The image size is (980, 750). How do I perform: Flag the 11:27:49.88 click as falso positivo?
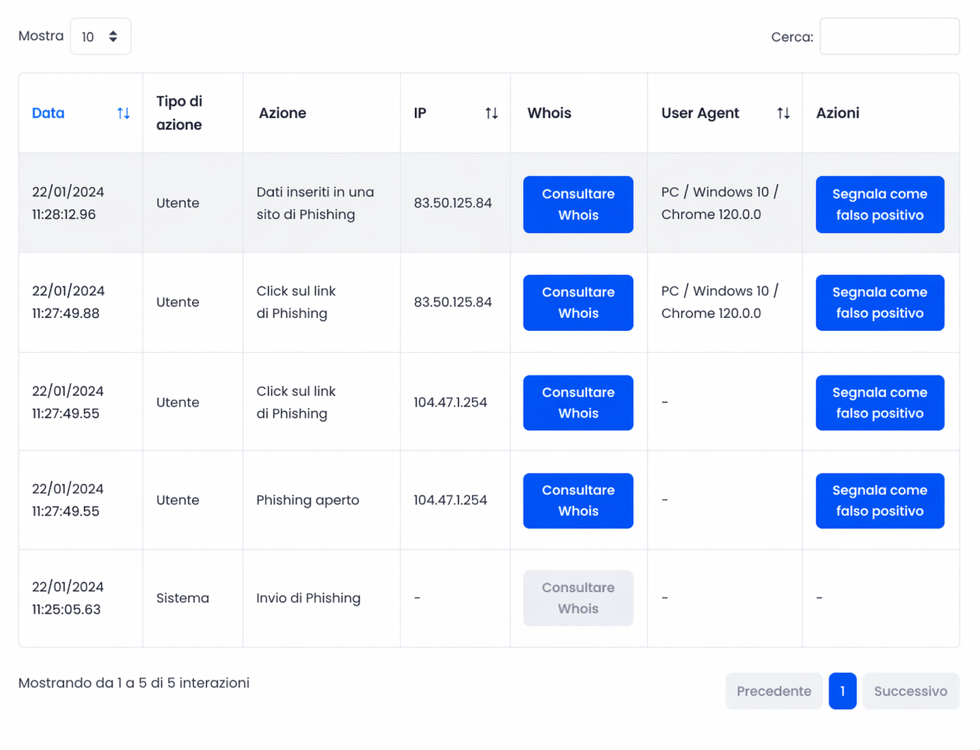coord(880,303)
